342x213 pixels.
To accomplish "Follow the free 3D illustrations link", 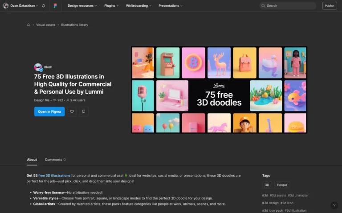I will pyautogui.click(x=54, y=176).
